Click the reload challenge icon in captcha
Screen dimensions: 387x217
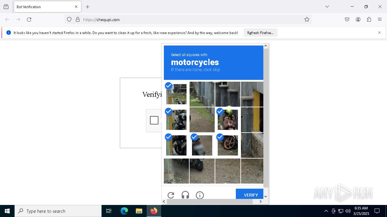click(171, 195)
